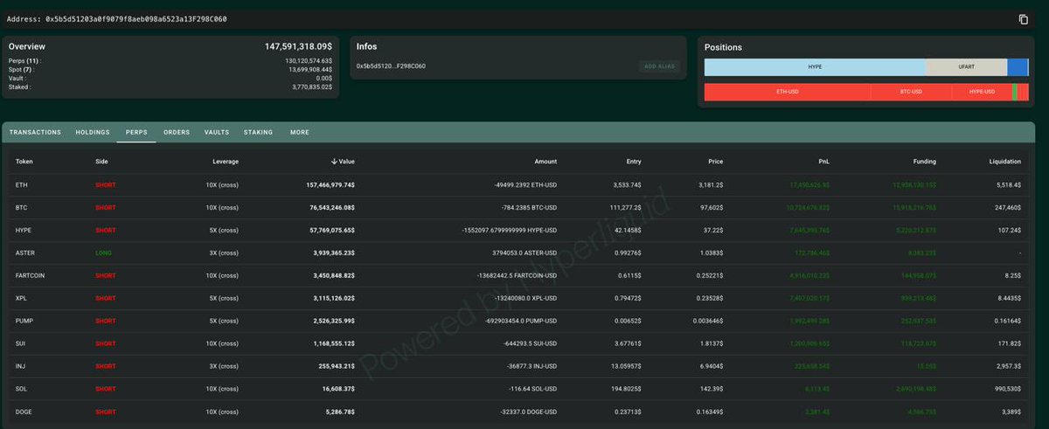The image size is (1049, 429).
Task: Click the SHORT label in ETH row
Action: pyautogui.click(x=106, y=185)
